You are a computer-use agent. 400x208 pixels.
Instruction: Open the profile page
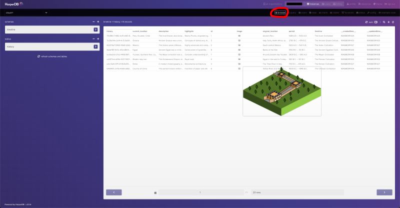351,4
